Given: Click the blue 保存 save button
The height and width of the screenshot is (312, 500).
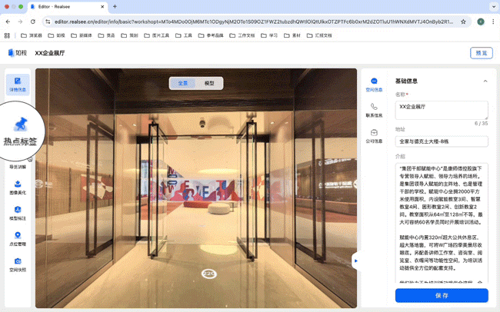Looking at the screenshot, I should click(x=442, y=295).
